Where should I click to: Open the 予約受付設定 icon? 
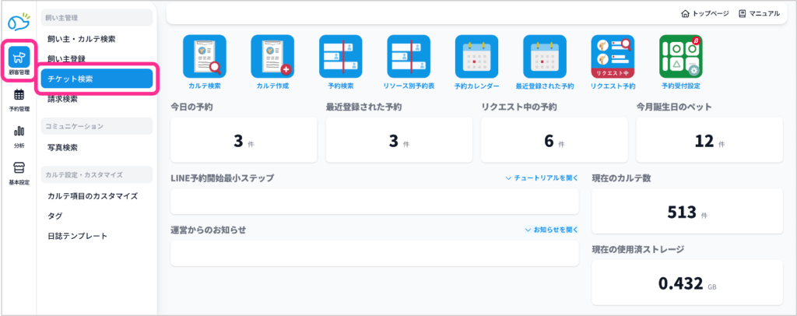(681, 57)
